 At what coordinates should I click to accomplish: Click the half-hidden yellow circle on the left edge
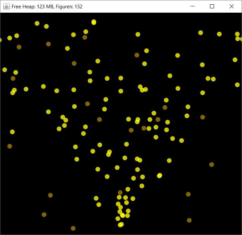0,40
